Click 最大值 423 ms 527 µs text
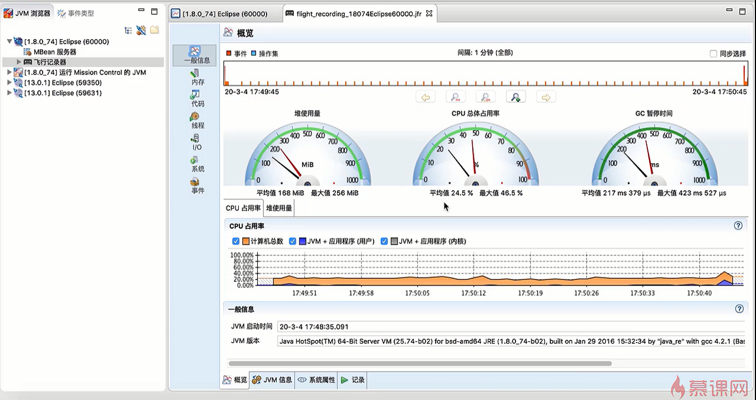 pyautogui.click(x=692, y=193)
